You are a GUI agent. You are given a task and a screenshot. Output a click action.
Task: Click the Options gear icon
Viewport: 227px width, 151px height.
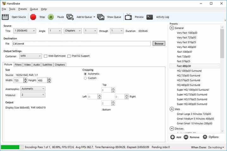205,137
